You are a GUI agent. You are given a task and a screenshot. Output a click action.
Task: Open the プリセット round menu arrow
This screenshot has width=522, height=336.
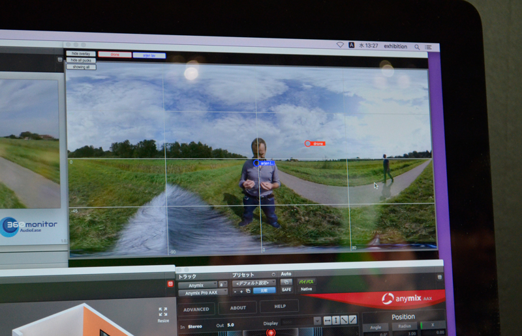pyautogui.click(x=273, y=275)
